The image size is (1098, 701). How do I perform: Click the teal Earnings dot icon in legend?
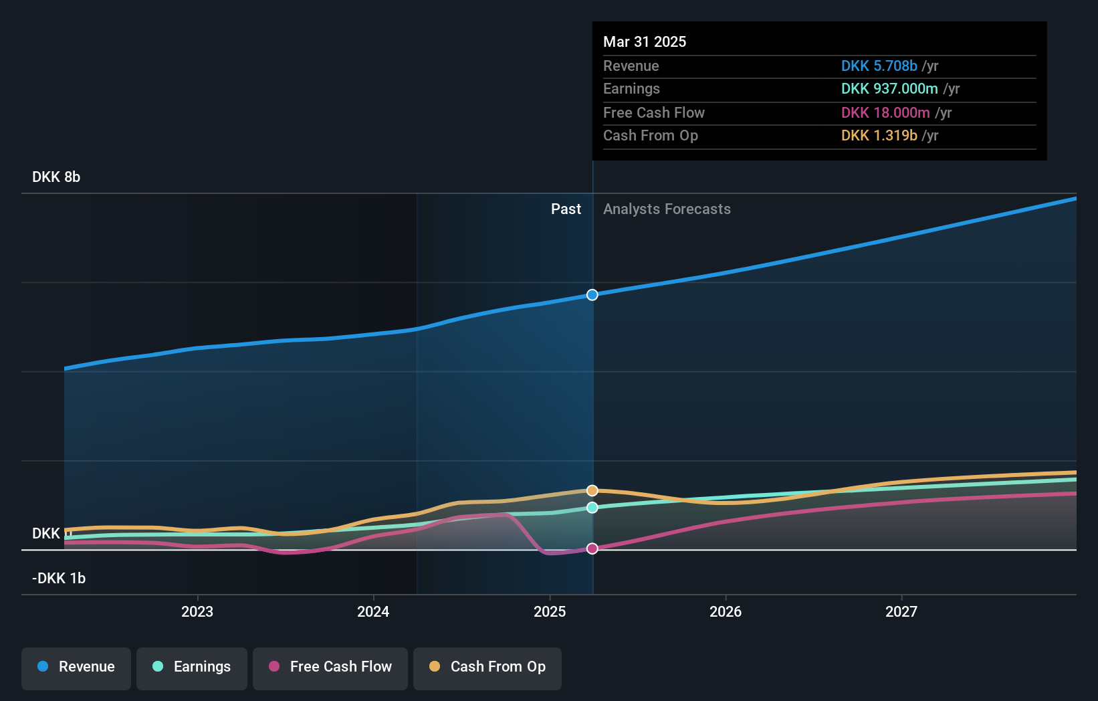[x=157, y=667]
